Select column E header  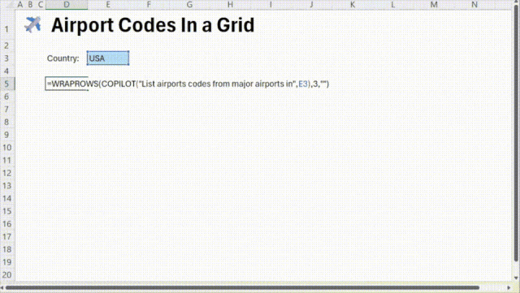click(x=108, y=5)
